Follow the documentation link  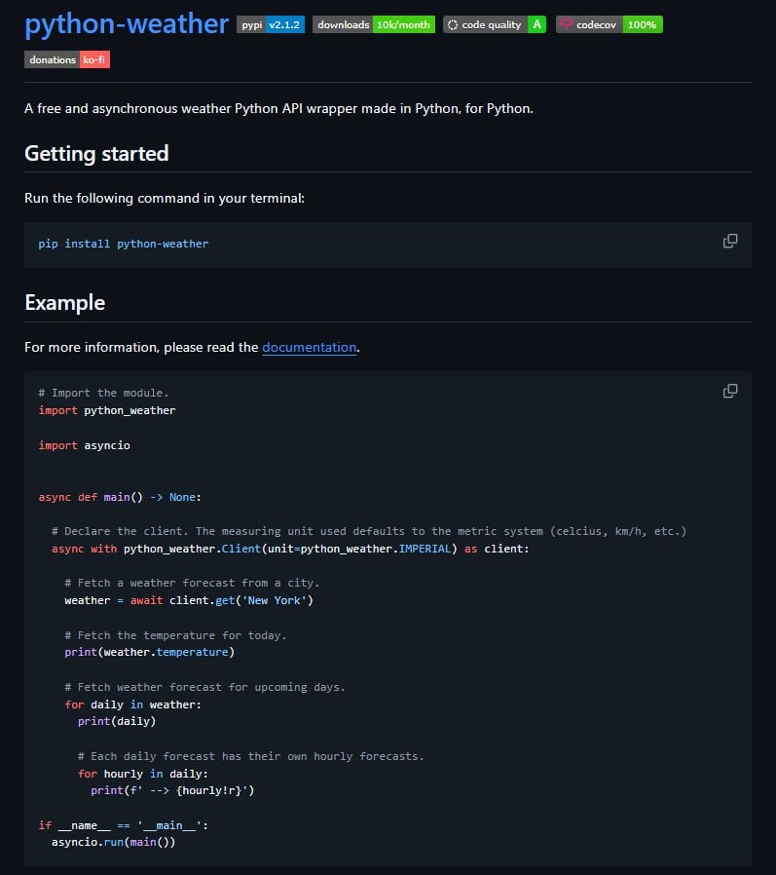tap(310, 347)
